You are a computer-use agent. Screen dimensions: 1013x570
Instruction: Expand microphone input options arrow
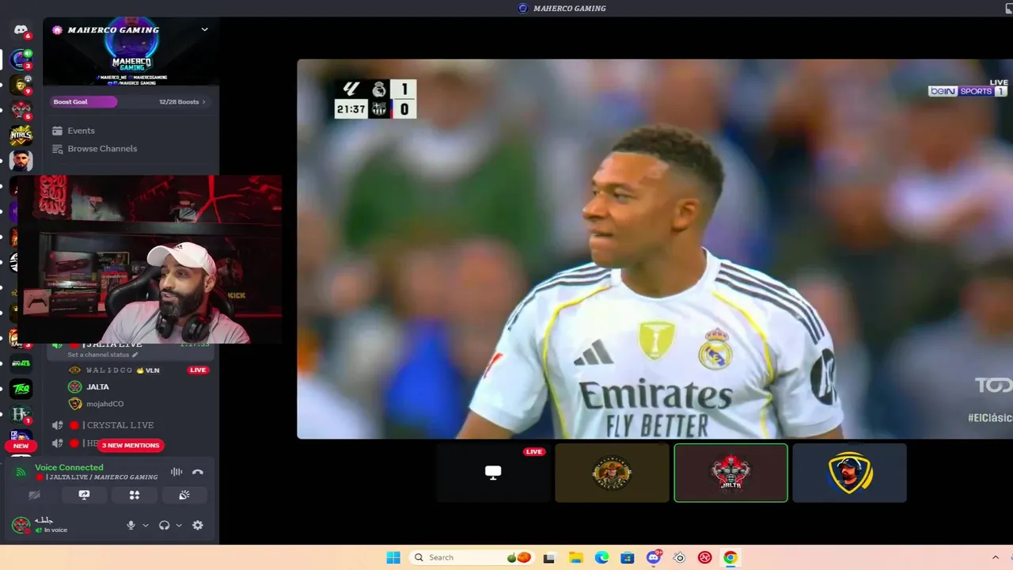[x=146, y=525]
